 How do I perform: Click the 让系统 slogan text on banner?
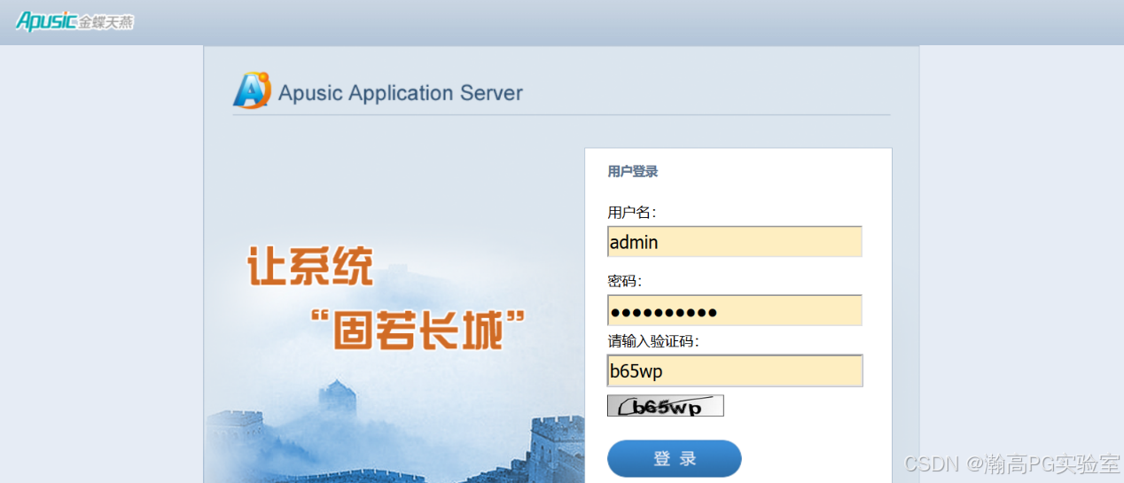pos(310,266)
